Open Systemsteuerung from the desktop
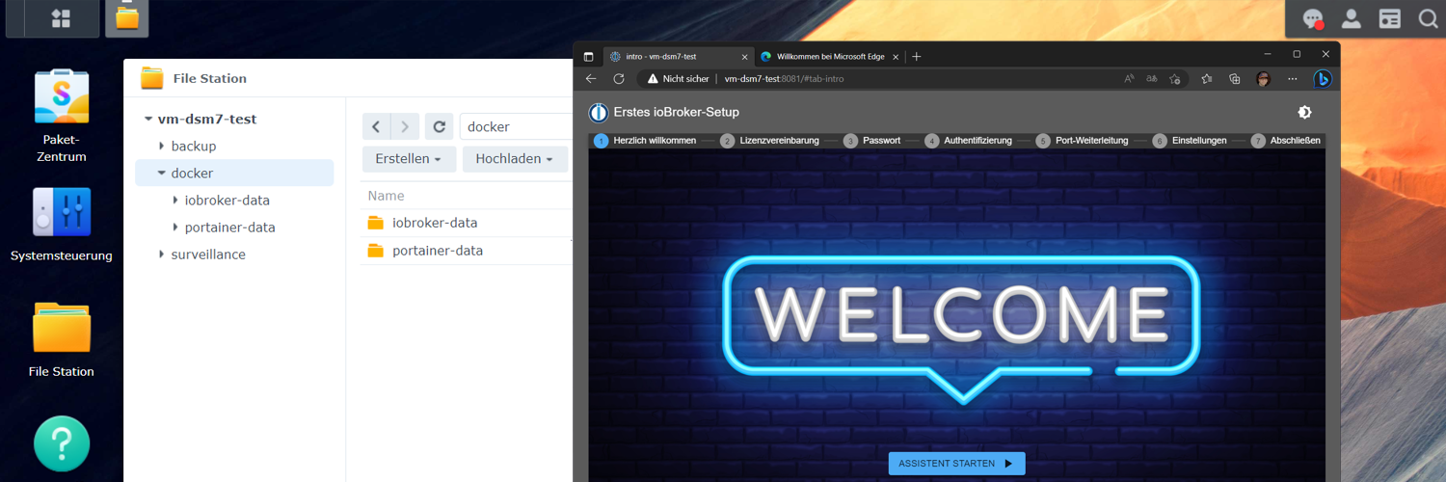 (x=62, y=212)
